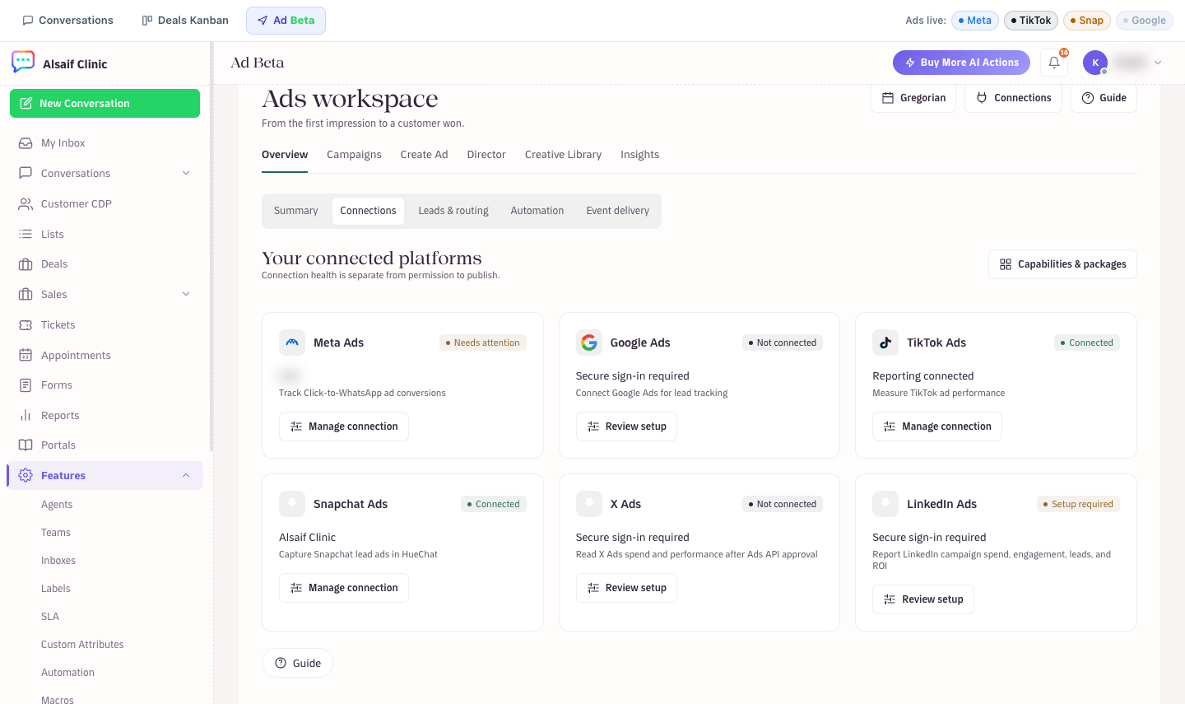Open user account dropdown arrow

point(1158,63)
